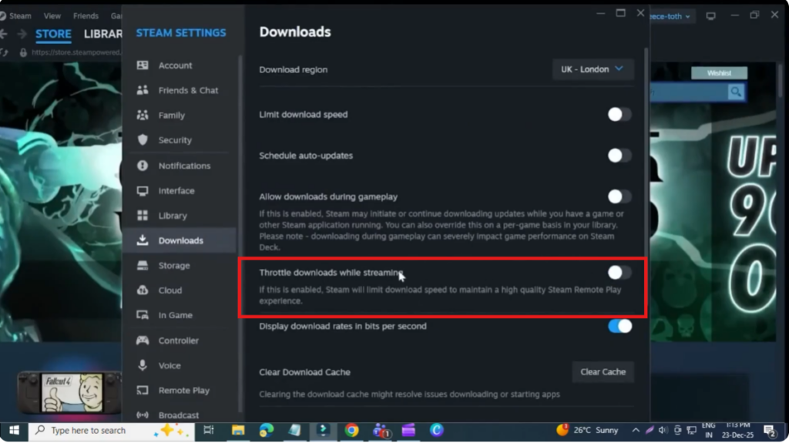Screen dimensions: 789x443
Task: Enable Throttle downloads while streaming
Action: pos(619,272)
